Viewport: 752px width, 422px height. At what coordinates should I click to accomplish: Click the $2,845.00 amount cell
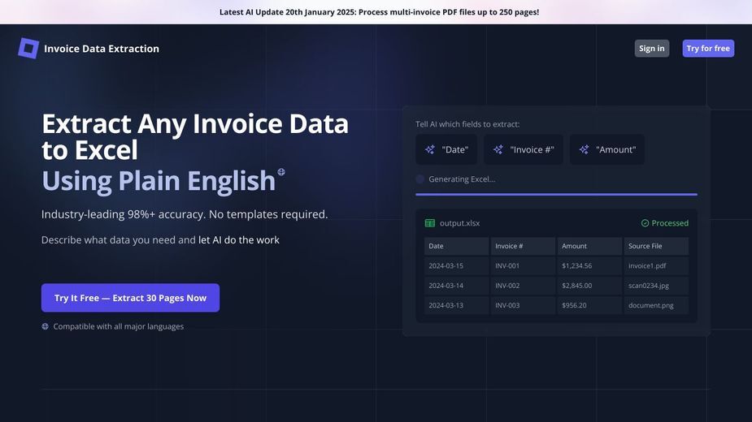[x=589, y=286]
